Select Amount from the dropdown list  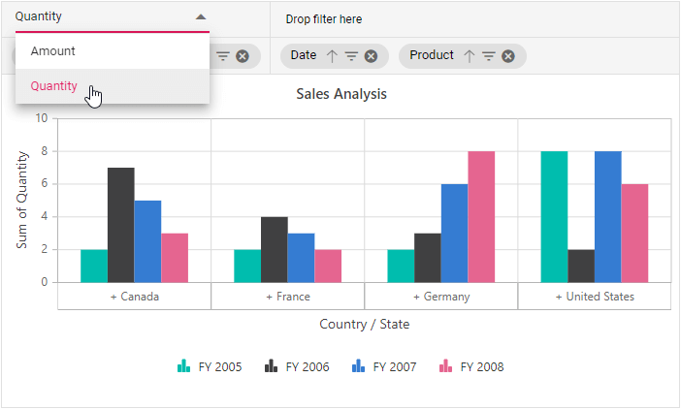(52, 51)
